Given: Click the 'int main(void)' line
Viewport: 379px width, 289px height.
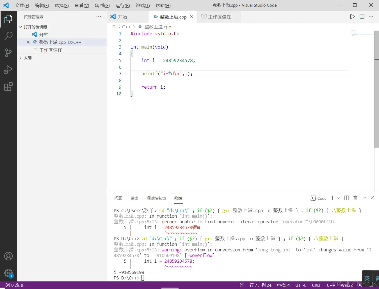Looking at the screenshot, I should [x=149, y=47].
